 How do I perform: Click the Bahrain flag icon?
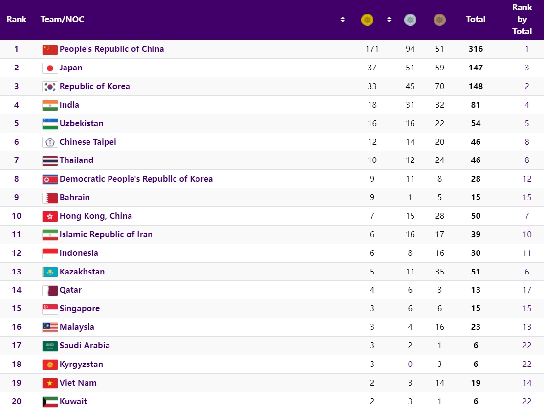[x=50, y=198]
